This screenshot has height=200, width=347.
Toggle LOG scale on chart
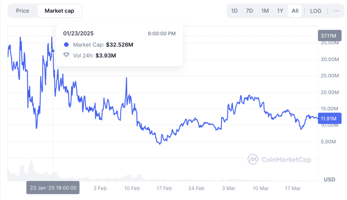coord(315,11)
